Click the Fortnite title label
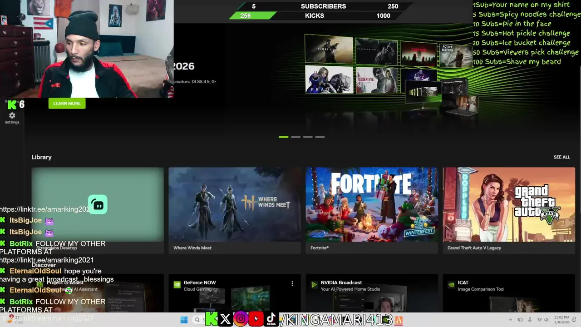Image resolution: width=581 pixels, height=327 pixels. [x=320, y=248]
